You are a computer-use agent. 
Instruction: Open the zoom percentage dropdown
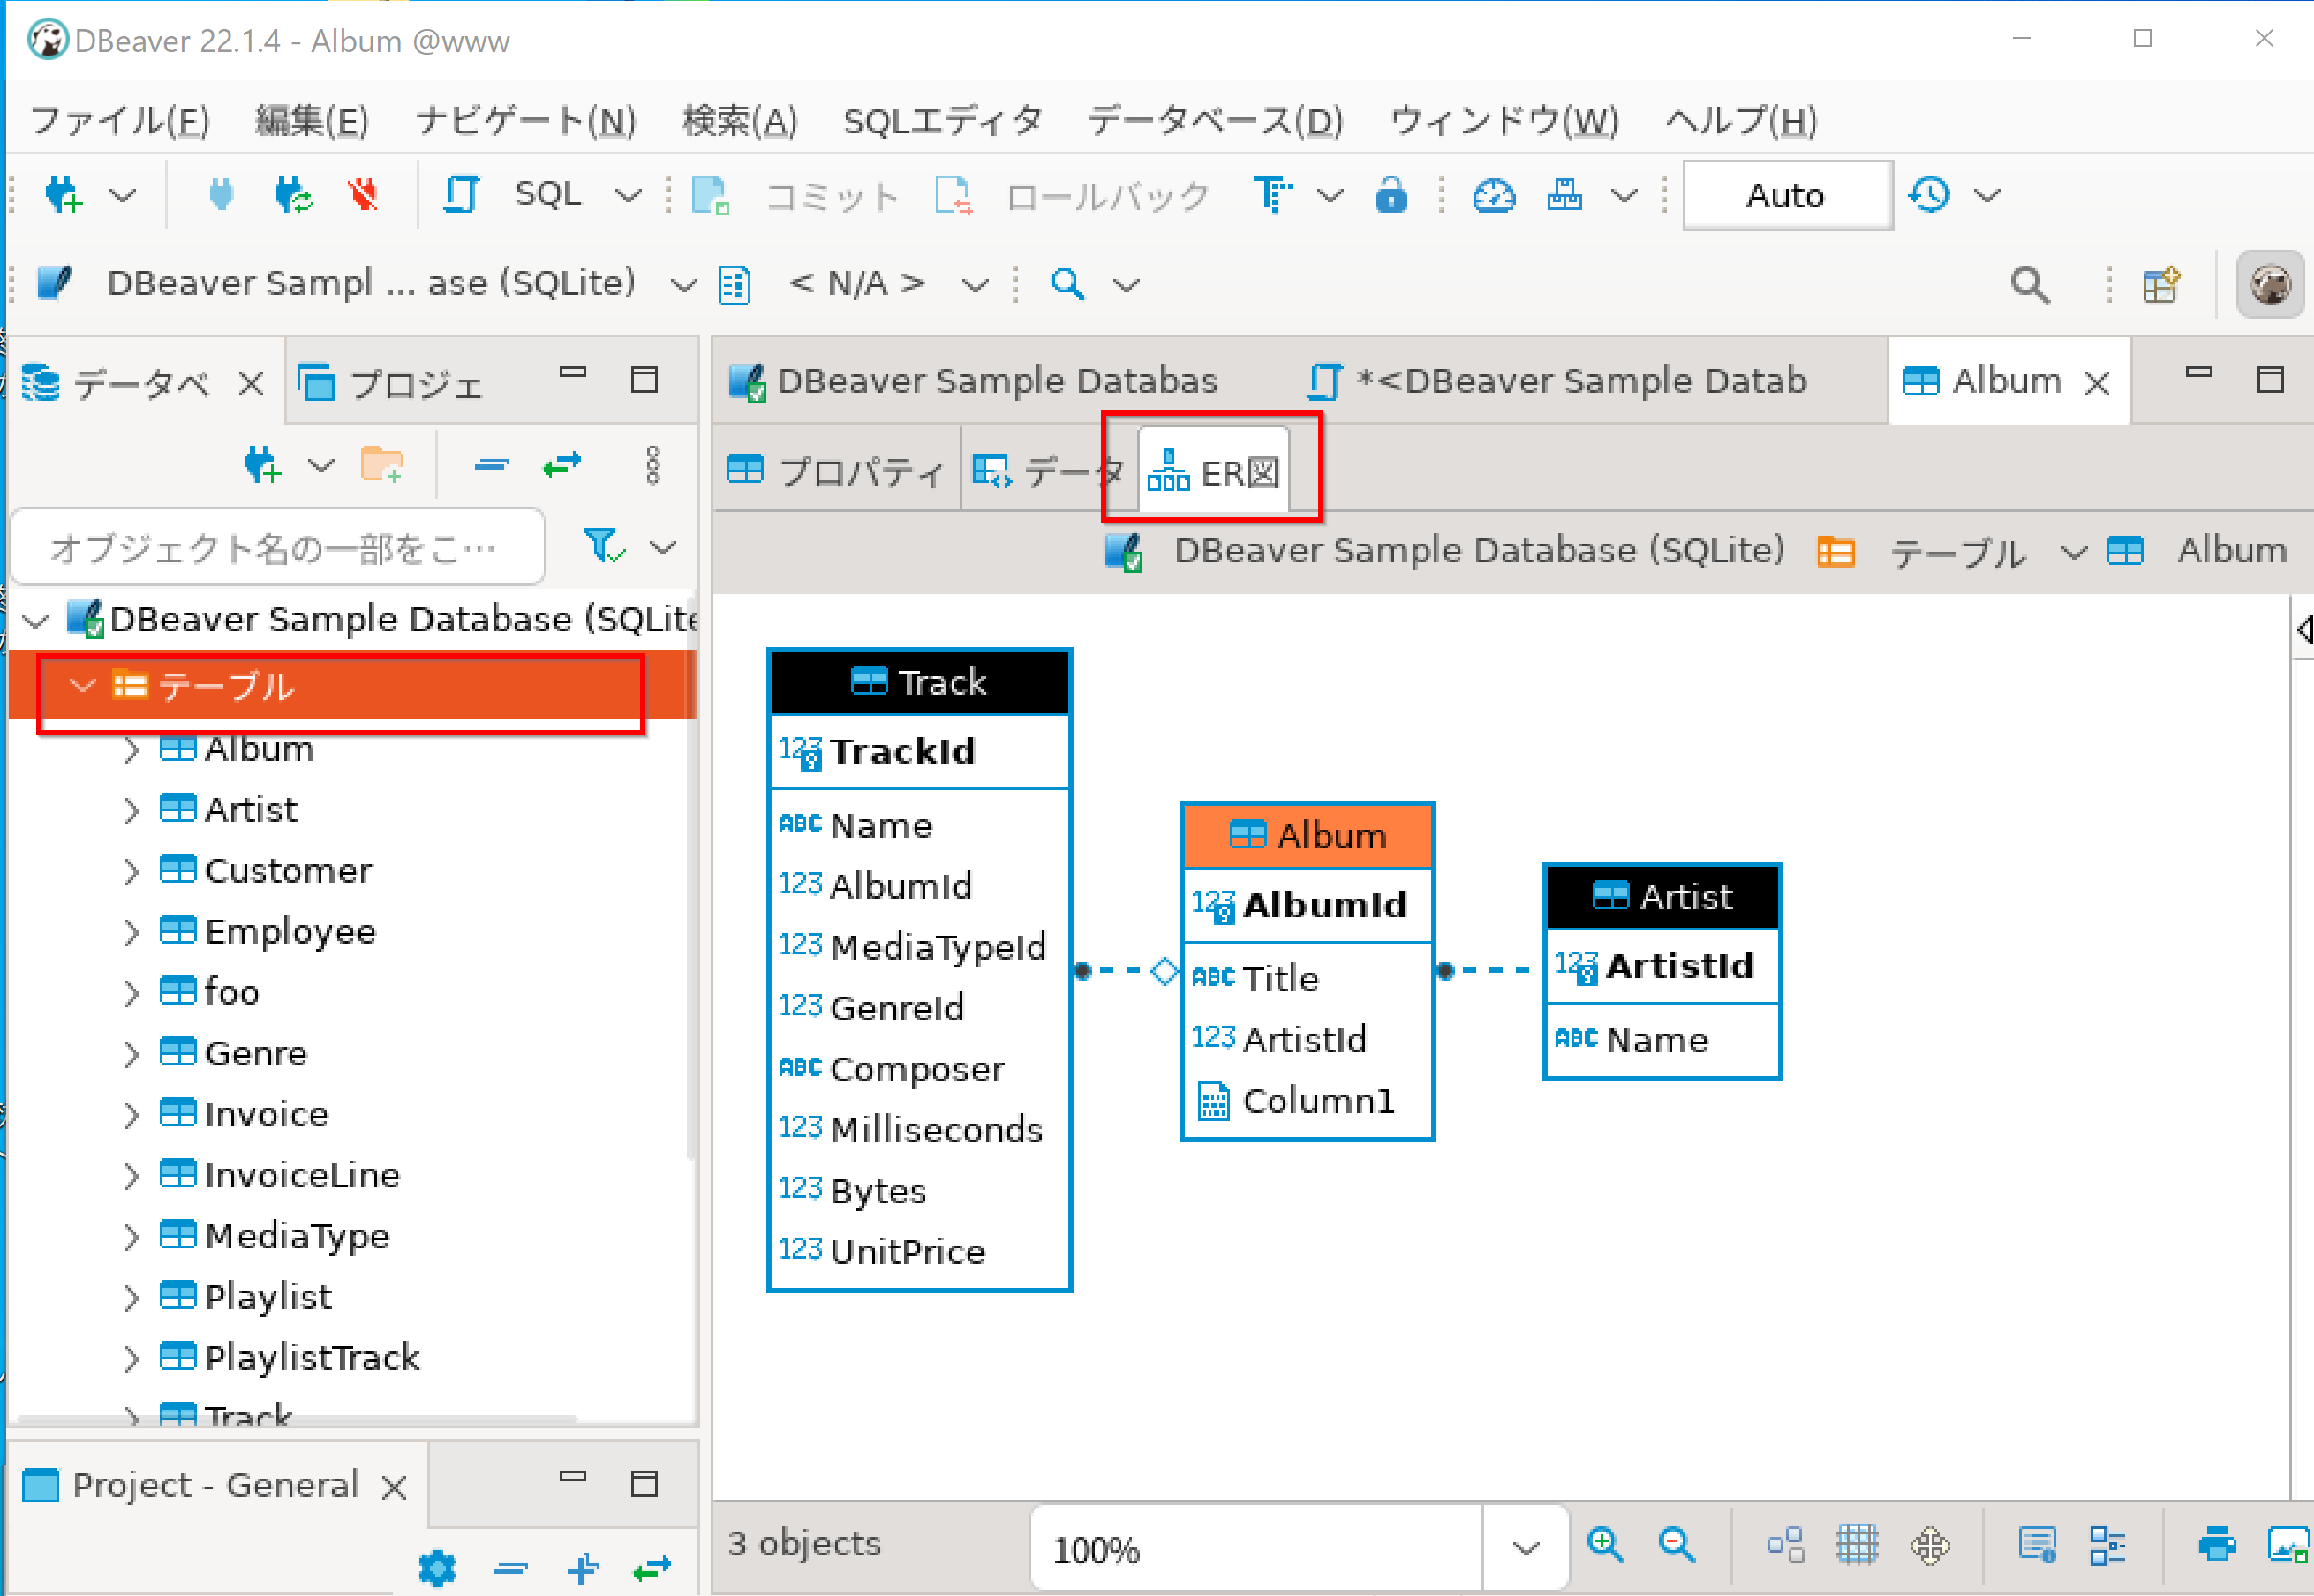click(1525, 1549)
